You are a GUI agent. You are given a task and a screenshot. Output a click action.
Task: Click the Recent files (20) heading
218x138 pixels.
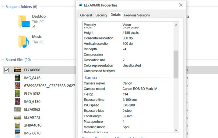(x=18, y=59)
